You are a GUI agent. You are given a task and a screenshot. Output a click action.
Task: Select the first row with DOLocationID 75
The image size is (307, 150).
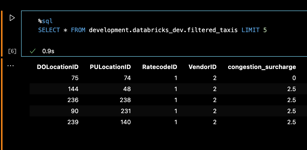tap(75, 78)
